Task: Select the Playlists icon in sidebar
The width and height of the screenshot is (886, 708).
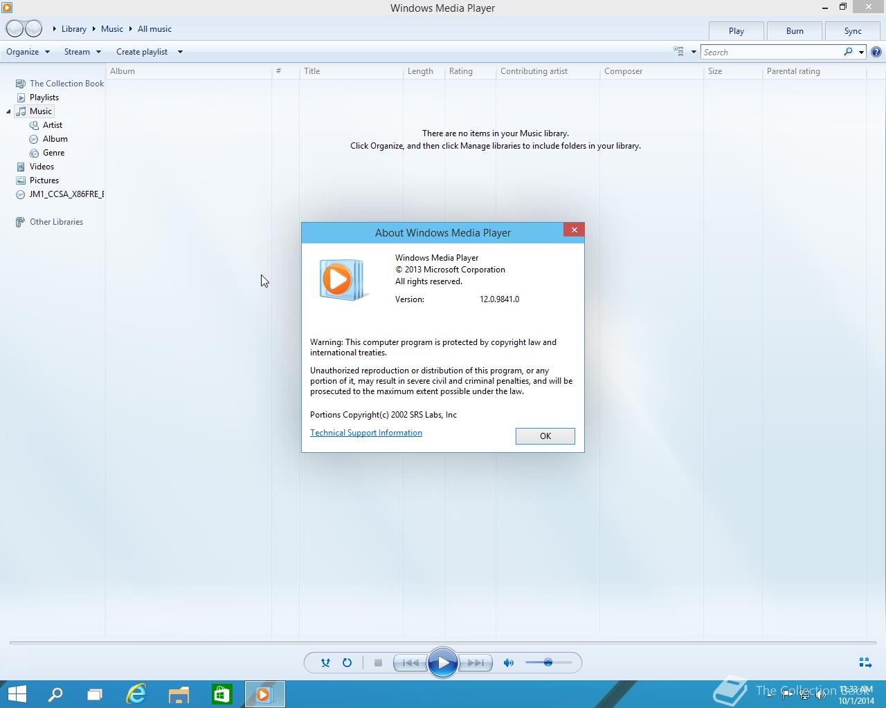Action: (x=21, y=97)
